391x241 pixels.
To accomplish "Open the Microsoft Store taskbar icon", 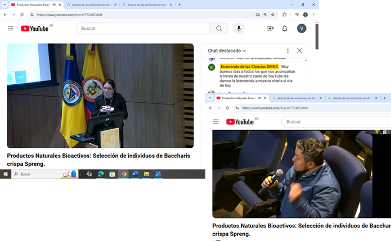I will point(112,174).
